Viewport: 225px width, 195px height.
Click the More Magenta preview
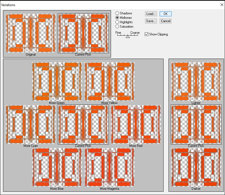click(x=110, y=167)
